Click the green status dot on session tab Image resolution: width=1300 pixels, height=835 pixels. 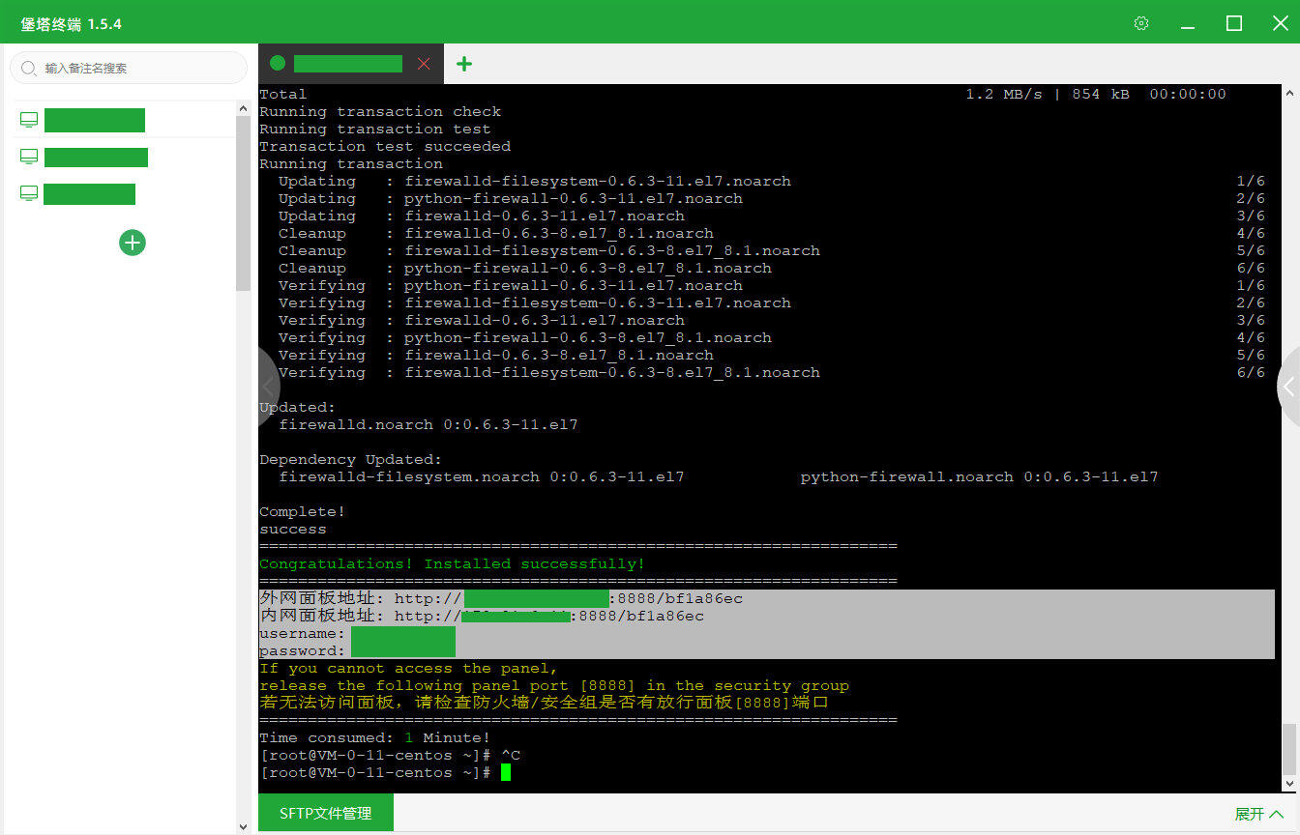278,64
